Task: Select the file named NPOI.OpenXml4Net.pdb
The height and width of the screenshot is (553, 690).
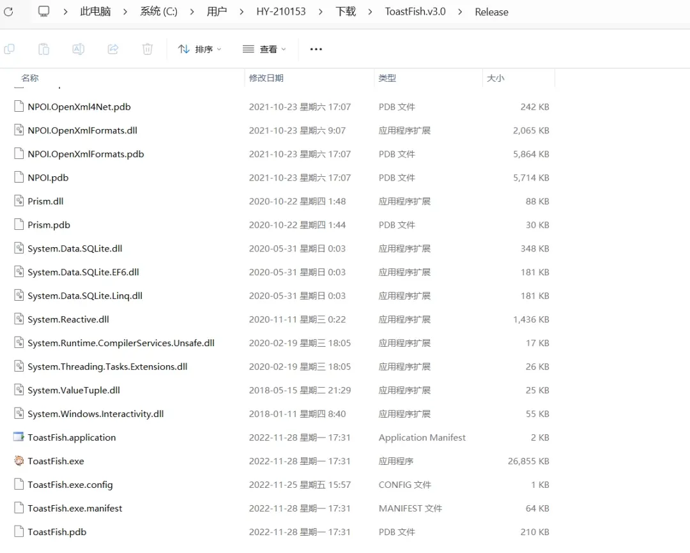Action: [79, 107]
